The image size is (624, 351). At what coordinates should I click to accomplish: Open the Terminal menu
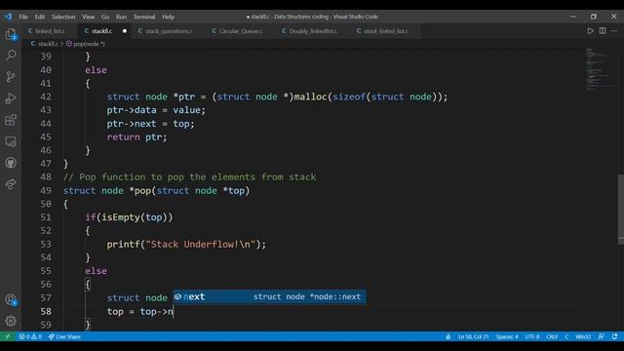144,17
